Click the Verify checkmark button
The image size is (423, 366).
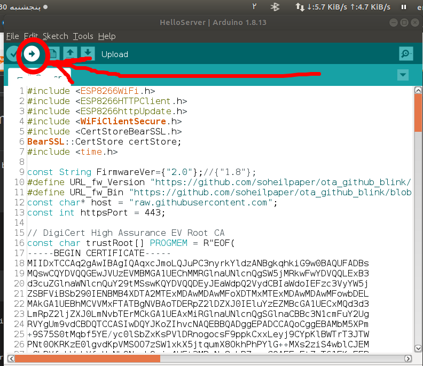pyautogui.click(x=13, y=54)
